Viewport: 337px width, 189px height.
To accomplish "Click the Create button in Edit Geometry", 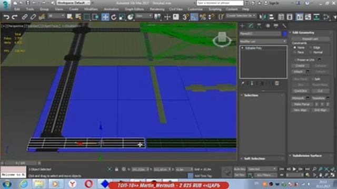I will coord(300,66).
